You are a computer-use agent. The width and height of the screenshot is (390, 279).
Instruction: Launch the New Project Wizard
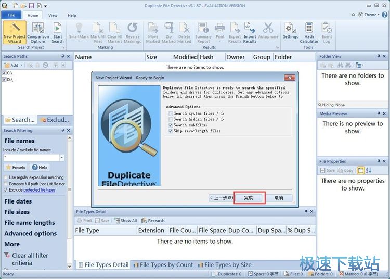15,32
